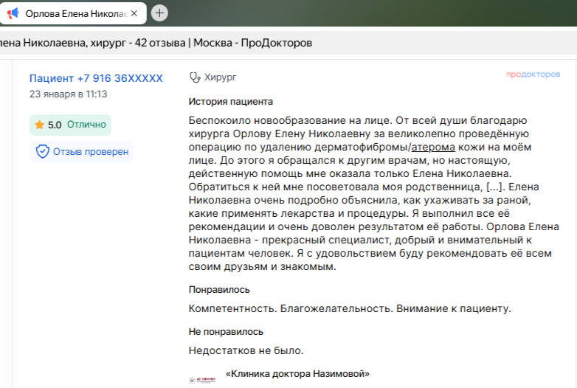Click the yellow star rating icon
The height and width of the screenshot is (388, 577).
point(39,125)
